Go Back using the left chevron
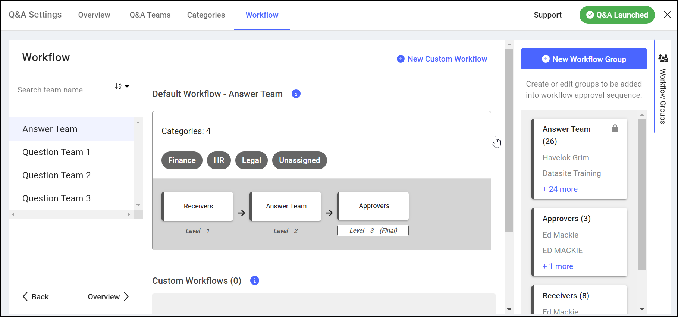678x317 pixels. pyautogui.click(x=35, y=297)
